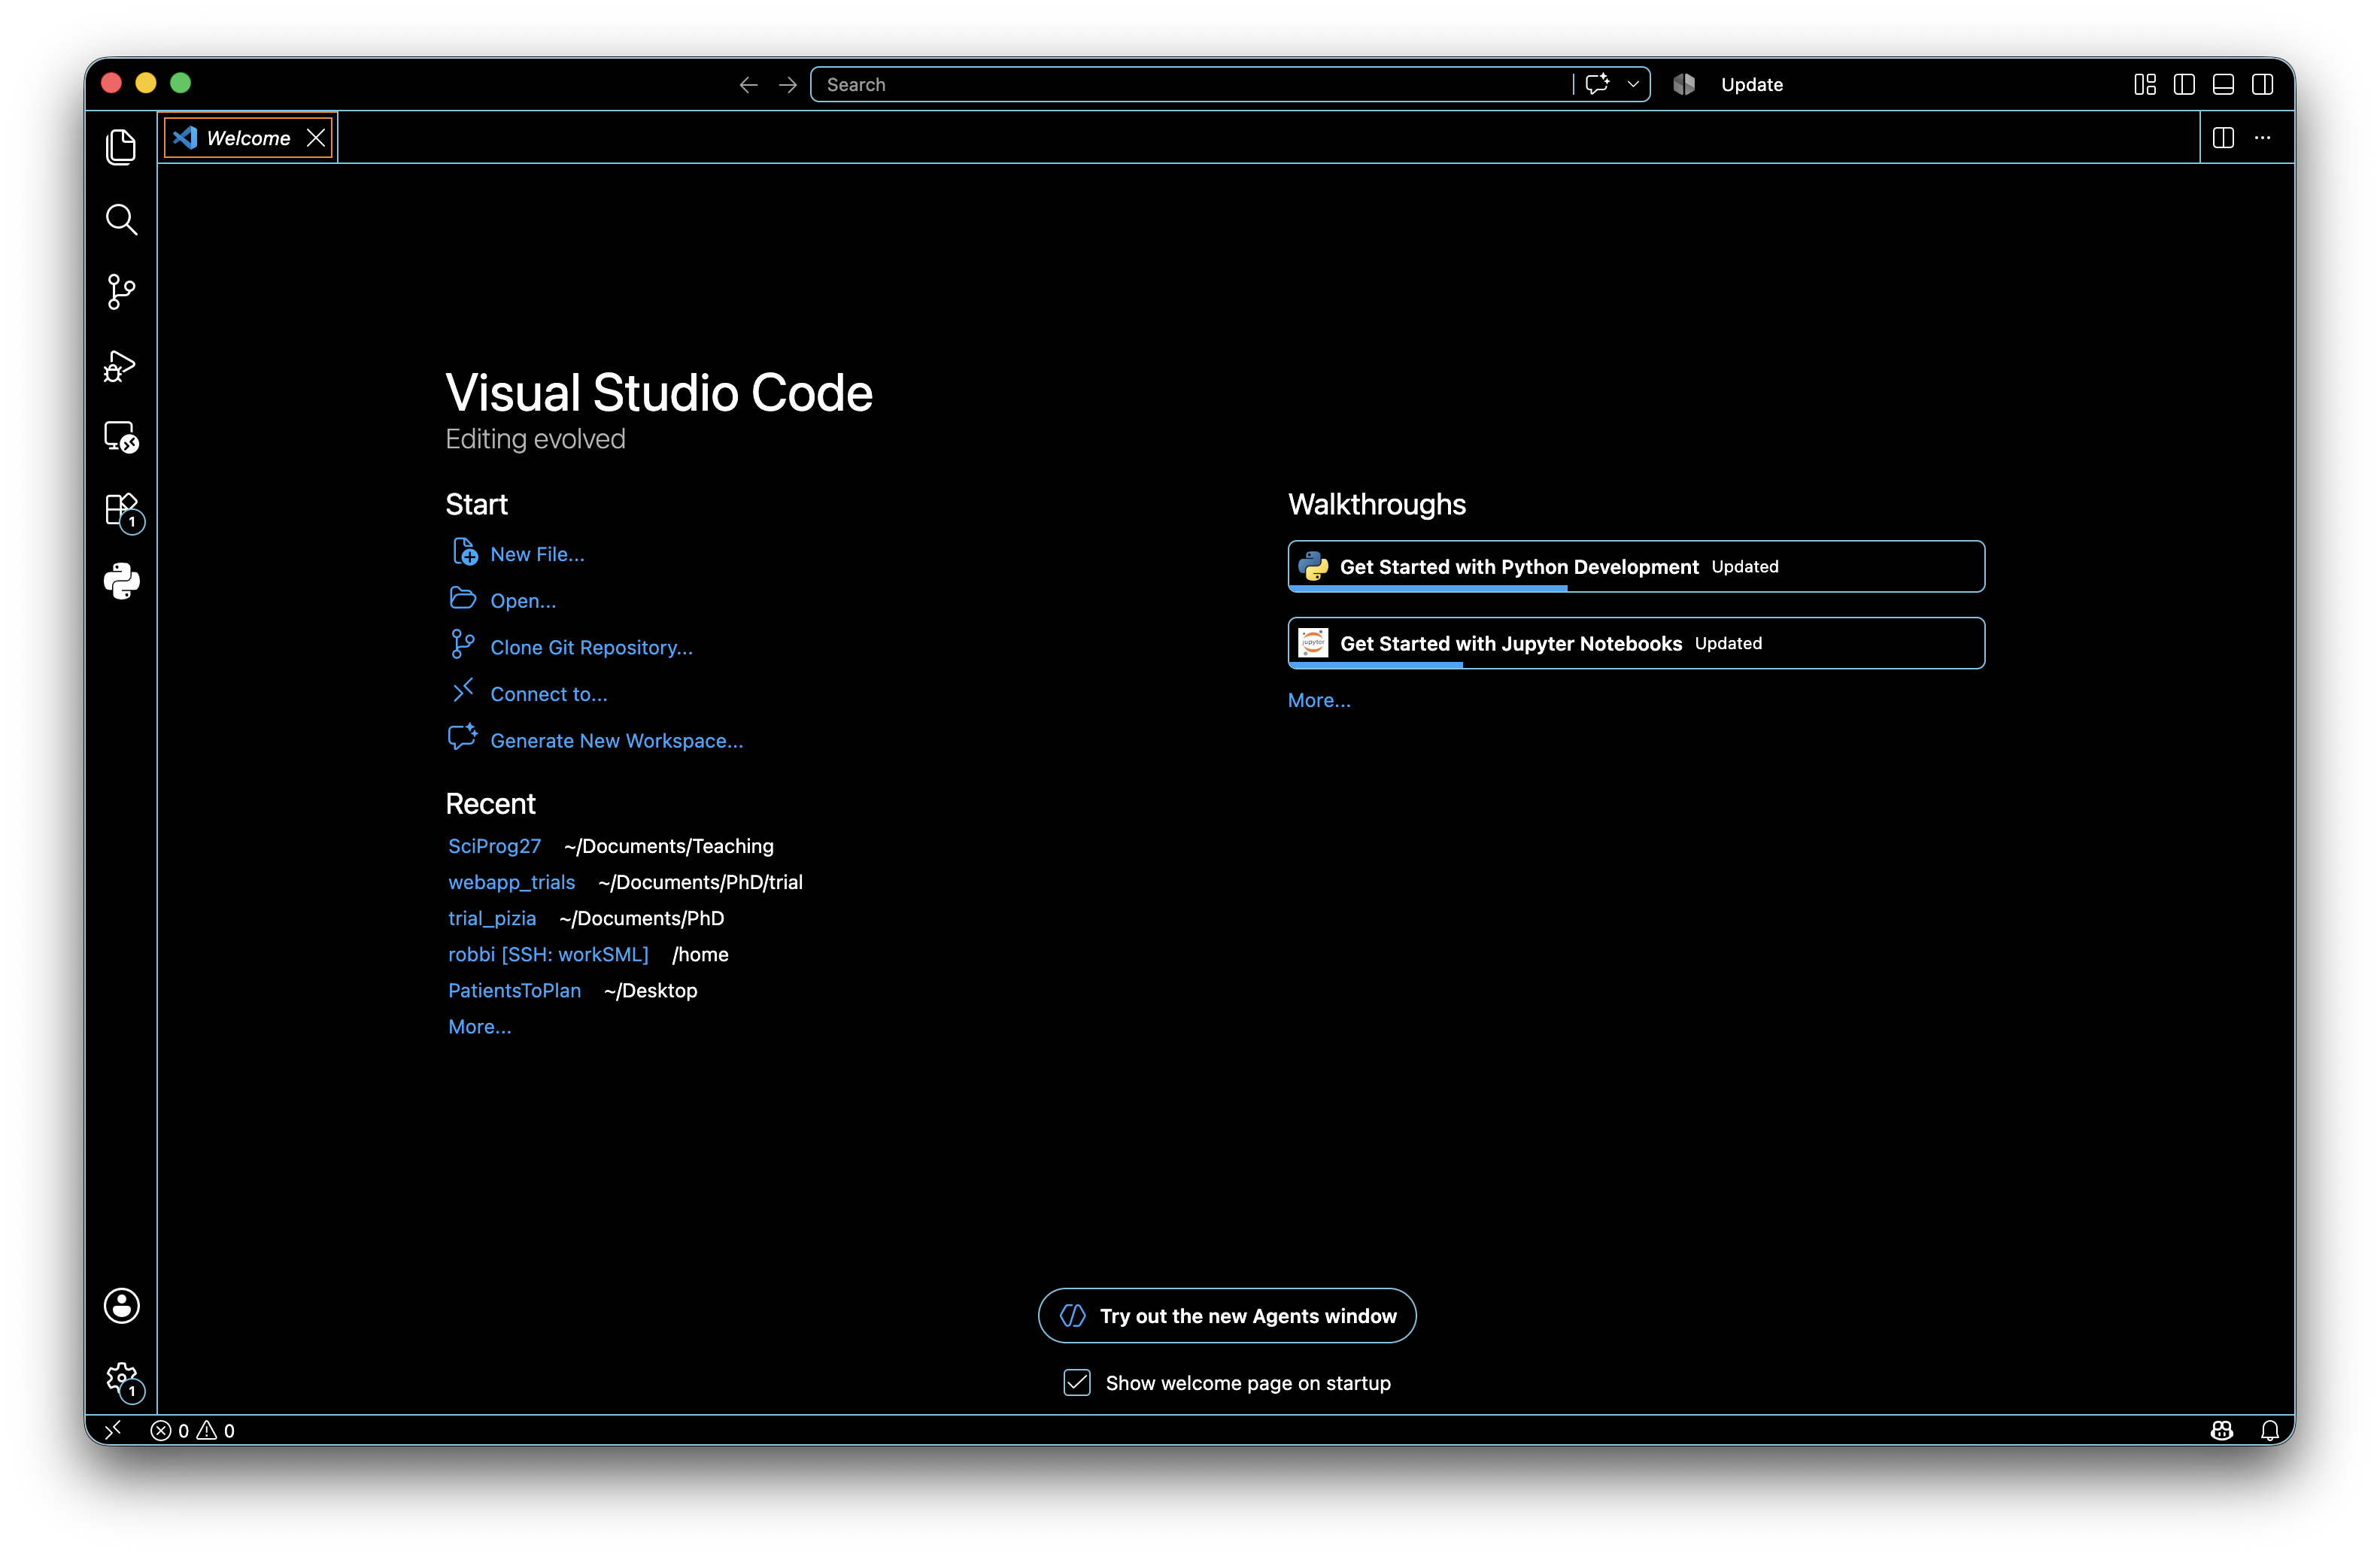Split the editor to the right
Viewport: 2380px width, 1557px height.
(2223, 138)
